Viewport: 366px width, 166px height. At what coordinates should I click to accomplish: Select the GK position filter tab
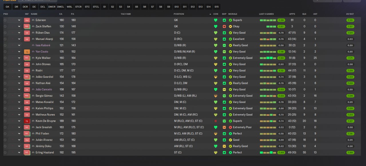pos(7,7)
